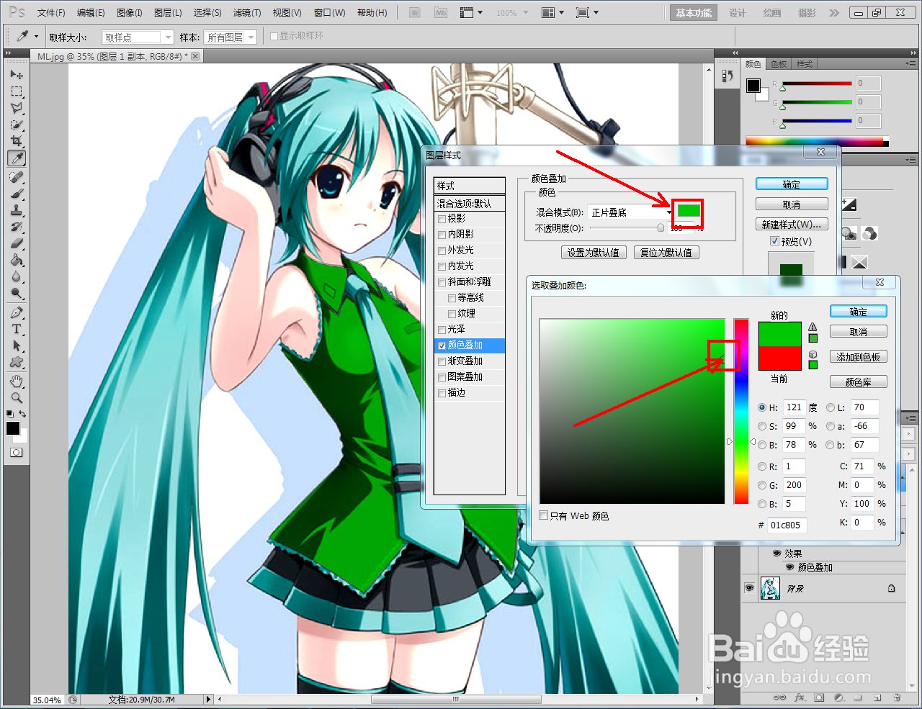Select the Move tool

coord(17,75)
